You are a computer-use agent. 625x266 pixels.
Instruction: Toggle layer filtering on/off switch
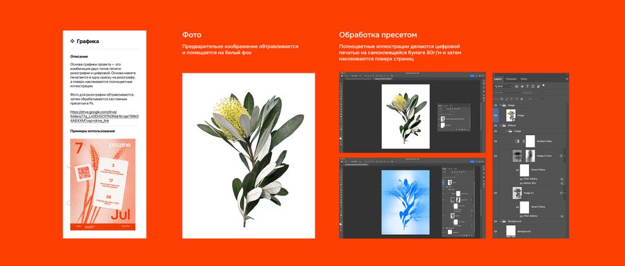coord(543,85)
